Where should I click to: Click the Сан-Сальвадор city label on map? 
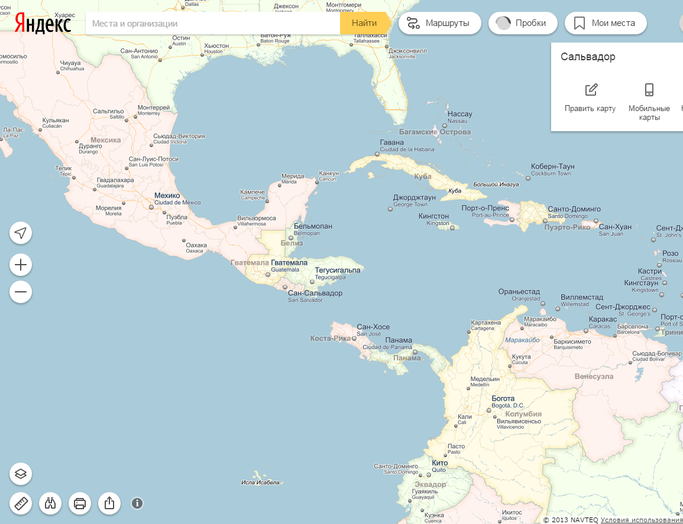(315, 293)
